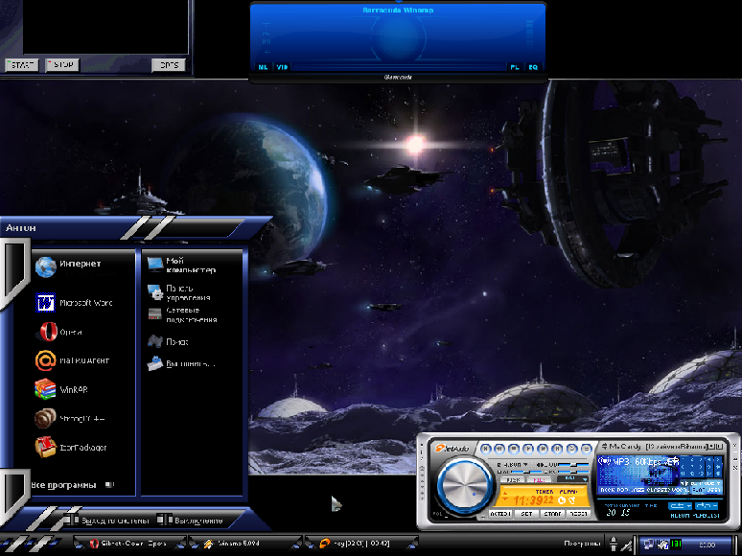742x556 pixels.
Task: Switch to jetAudio taskbar window
Action: point(360,544)
